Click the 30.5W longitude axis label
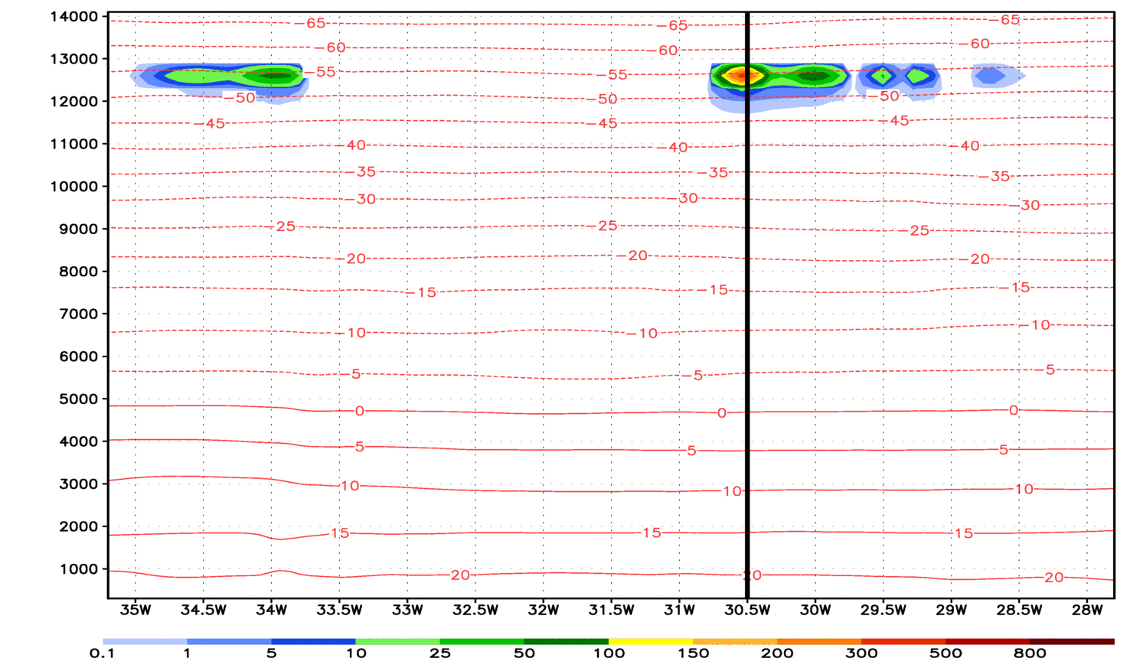The image size is (1130, 671). [x=747, y=610]
